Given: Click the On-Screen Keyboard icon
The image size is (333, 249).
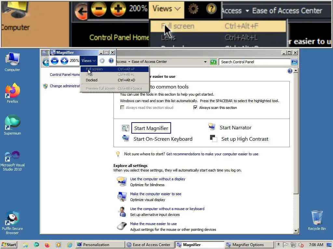Looking at the screenshot, I should pyautogui.click(x=125, y=138).
